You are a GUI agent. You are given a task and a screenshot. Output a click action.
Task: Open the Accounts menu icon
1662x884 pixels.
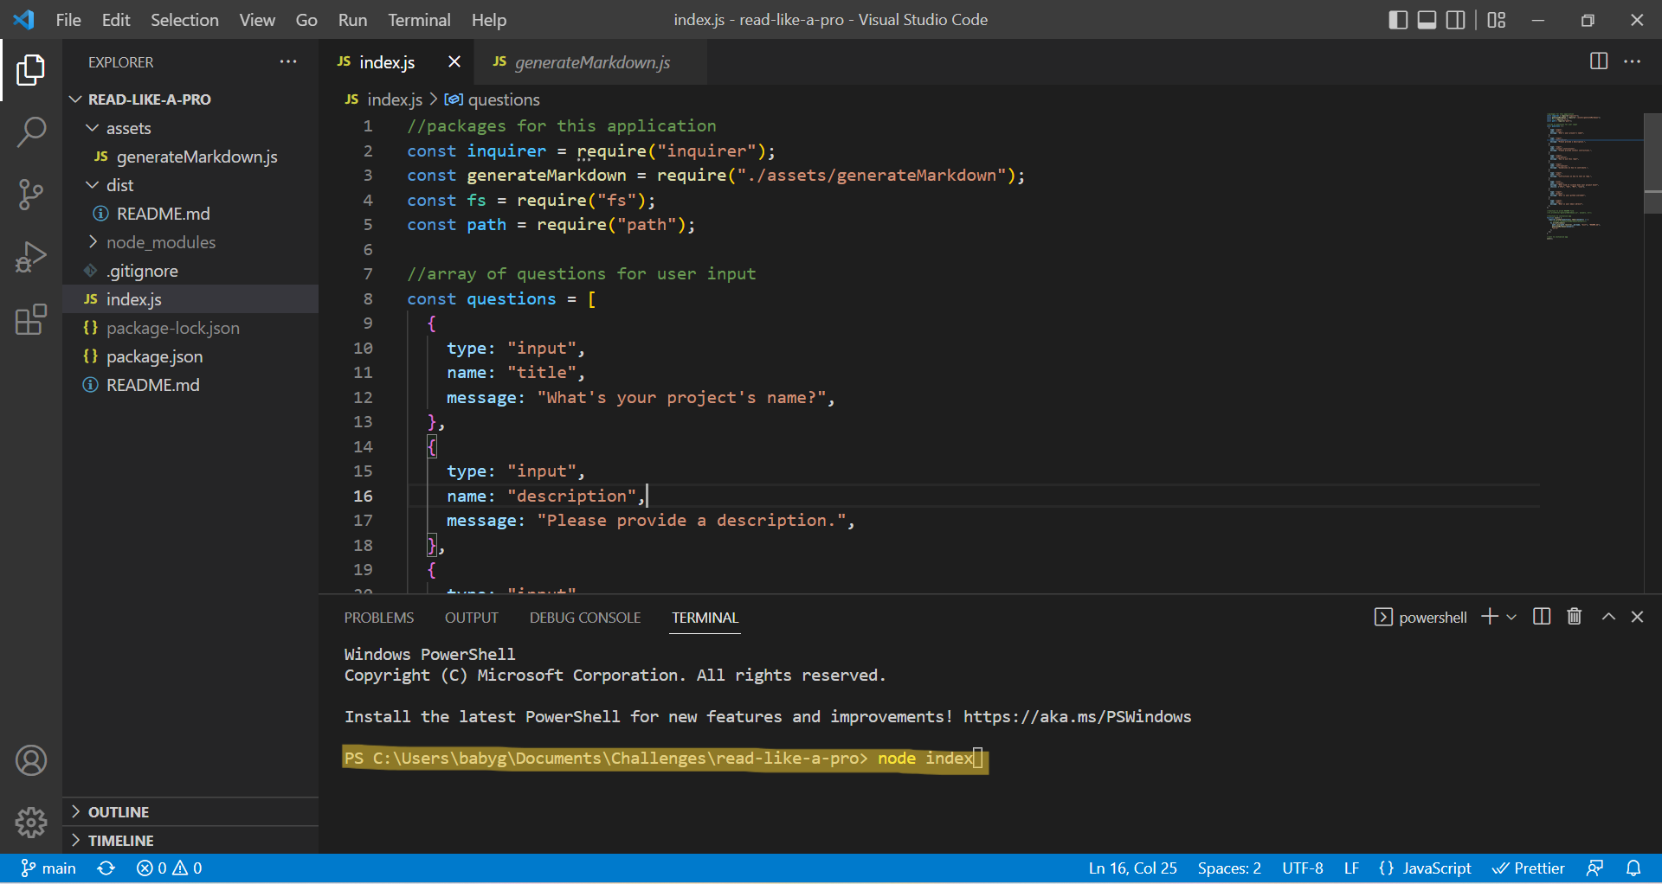click(x=31, y=760)
